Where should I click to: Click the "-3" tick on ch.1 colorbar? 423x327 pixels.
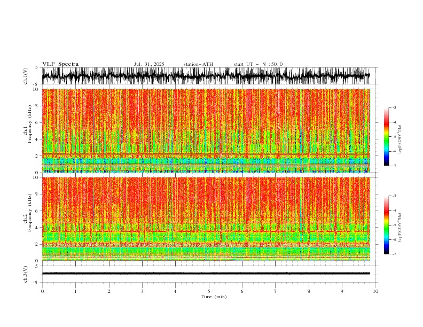pos(394,107)
